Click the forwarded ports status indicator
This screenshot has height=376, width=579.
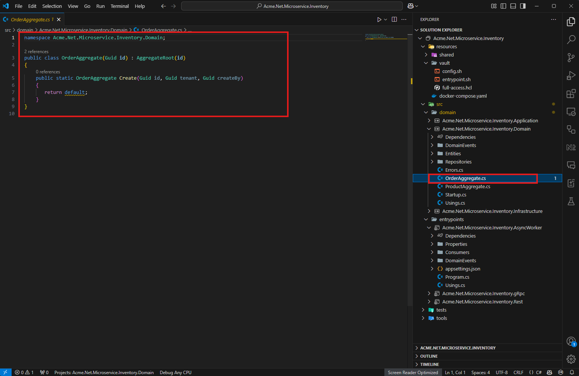click(44, 372)
